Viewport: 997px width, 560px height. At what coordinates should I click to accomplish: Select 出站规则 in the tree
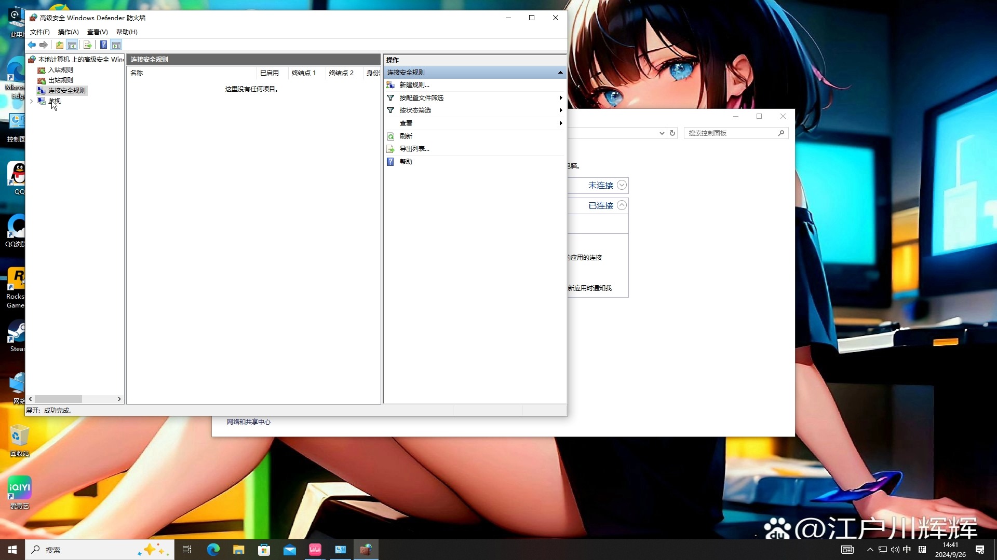[60, 80]
